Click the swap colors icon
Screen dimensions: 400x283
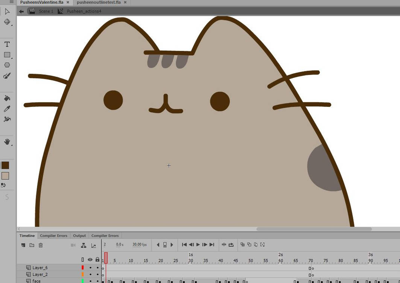pos(3,185)
